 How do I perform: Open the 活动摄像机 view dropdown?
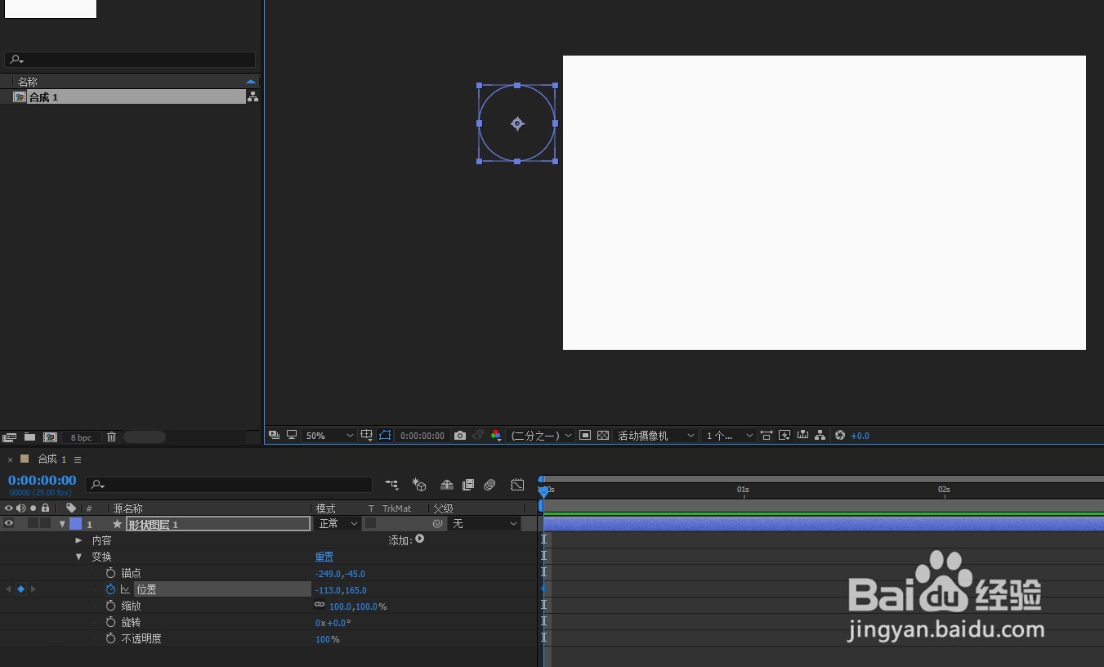coord(655,436)
